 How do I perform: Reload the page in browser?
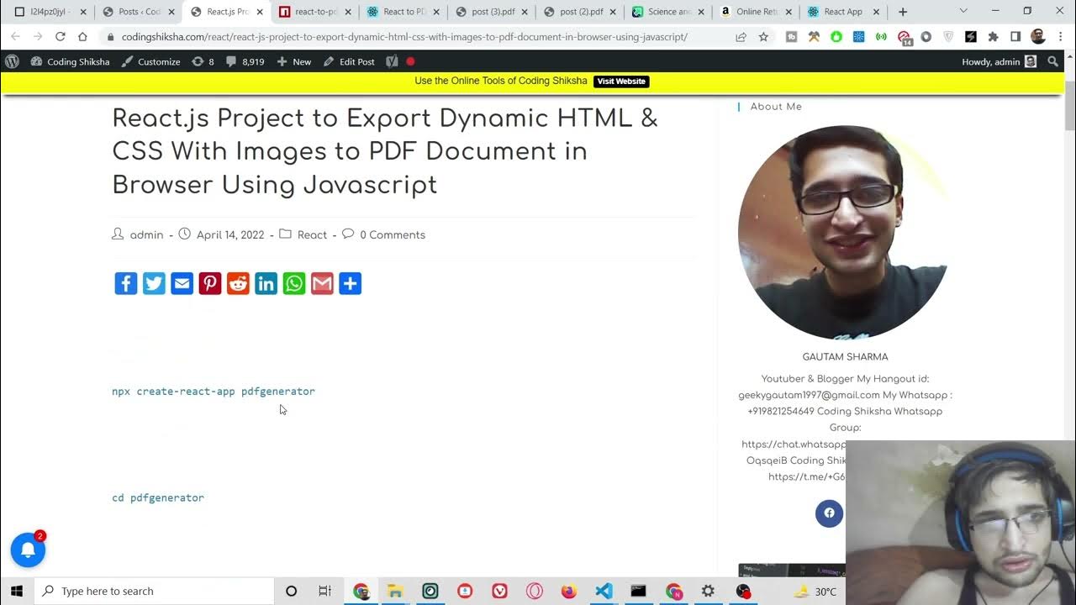coord(60,37)
